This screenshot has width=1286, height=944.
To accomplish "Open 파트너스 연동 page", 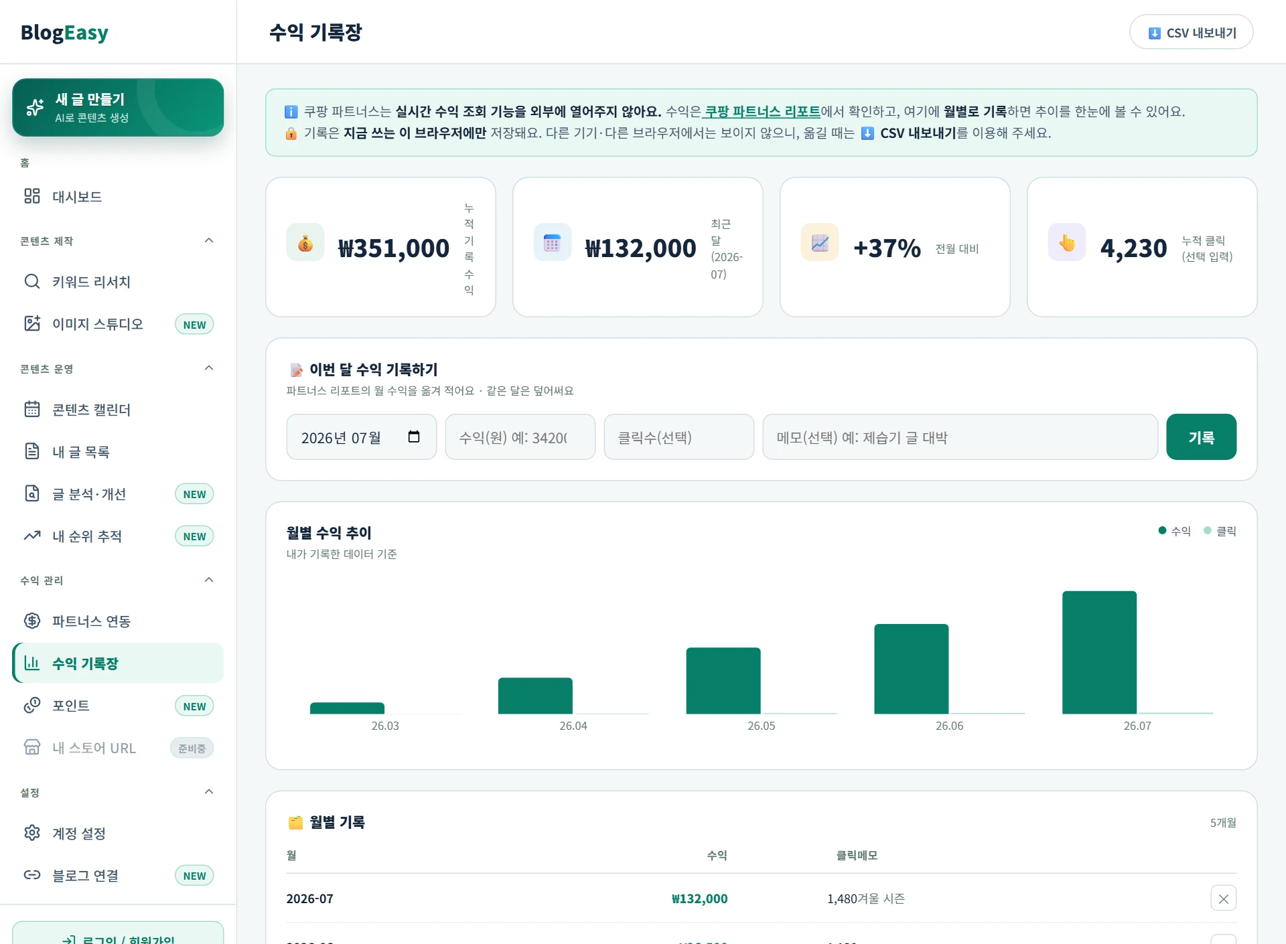I will point(118,621).
